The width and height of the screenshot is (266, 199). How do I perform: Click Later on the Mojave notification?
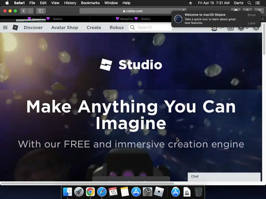[251, 23]
